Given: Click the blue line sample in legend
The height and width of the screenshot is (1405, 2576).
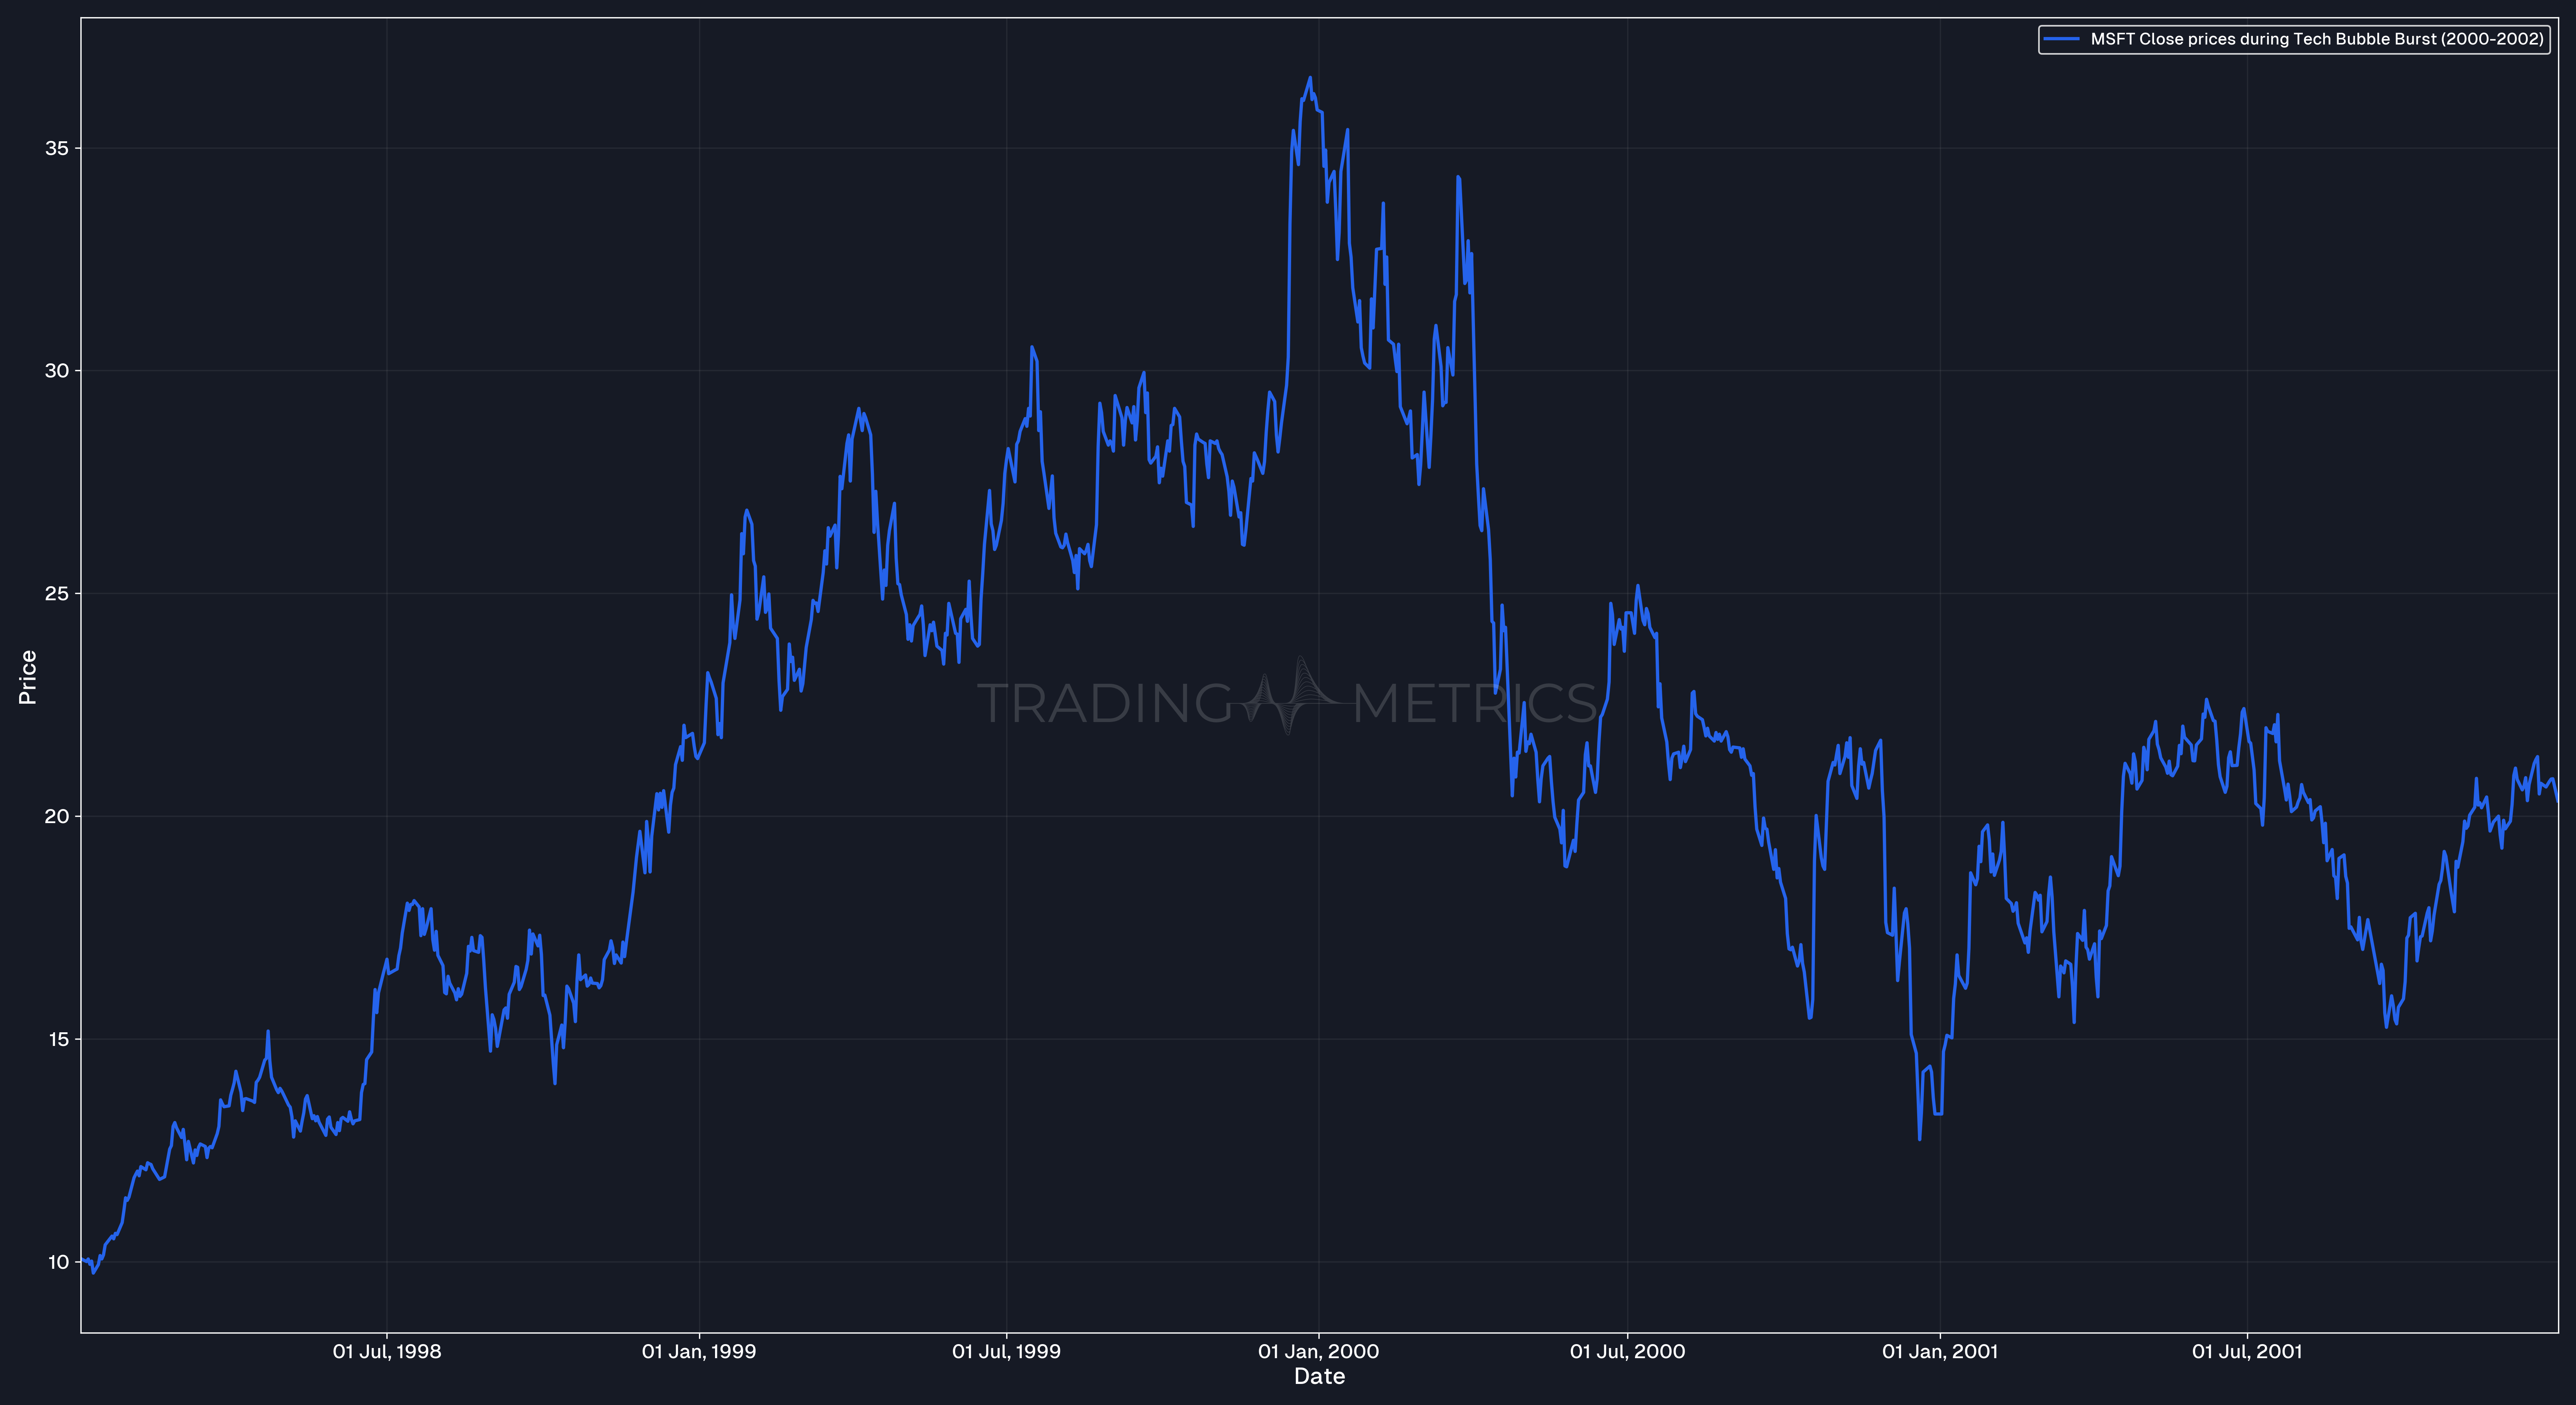Looking at the screenshot, I should [x=2062, y=39].
